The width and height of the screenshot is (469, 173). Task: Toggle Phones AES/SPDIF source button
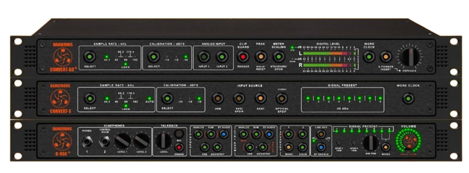[217, 147]
